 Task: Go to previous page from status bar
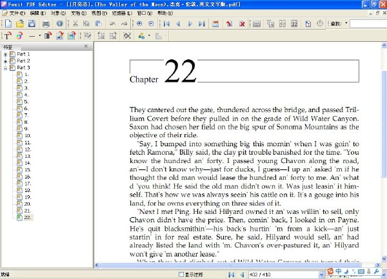pyautogui.click(x=243, y=274)
